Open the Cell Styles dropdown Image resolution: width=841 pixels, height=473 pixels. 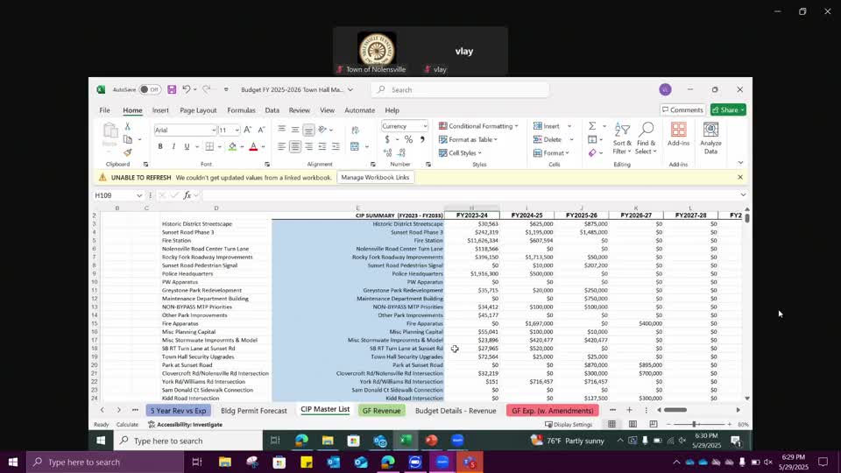(x=460, y=152)
